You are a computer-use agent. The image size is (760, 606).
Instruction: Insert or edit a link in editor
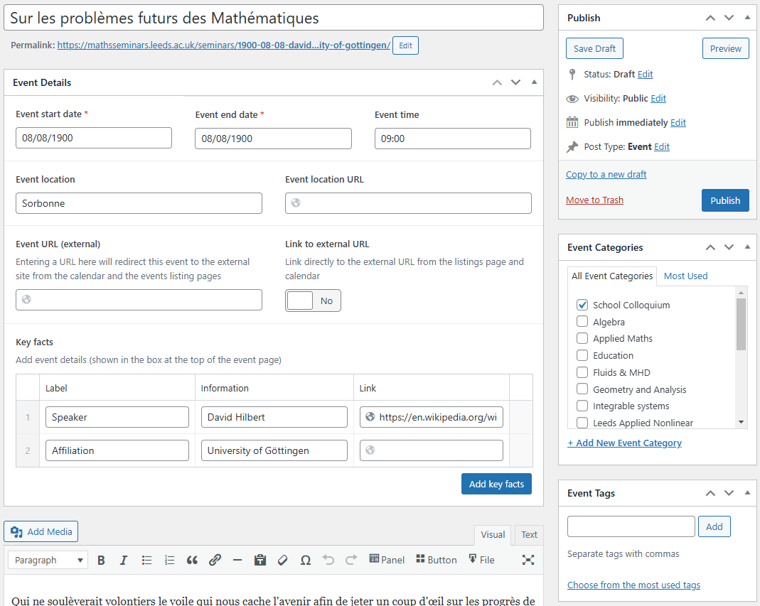click(x=215, y=560)
